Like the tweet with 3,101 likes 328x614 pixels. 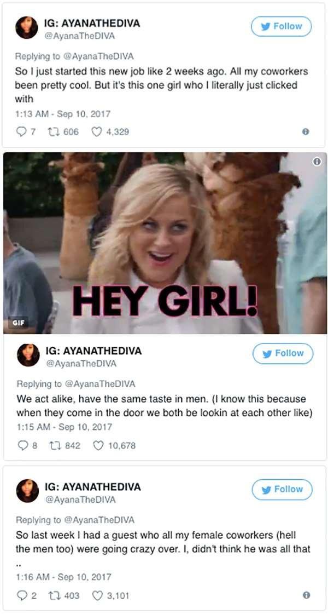(x=97, y=595)
